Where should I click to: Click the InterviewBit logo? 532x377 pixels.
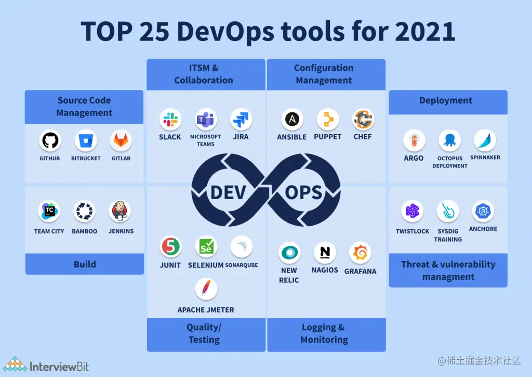[46, 365]
